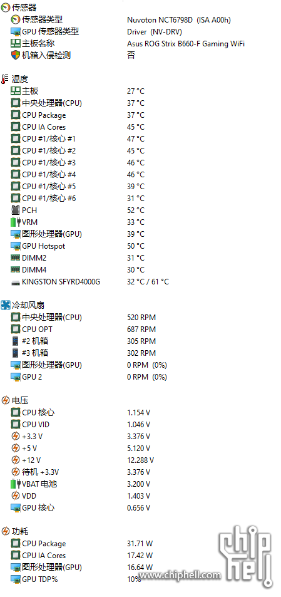Image resolution: width=281 pixels, height=597 pixels.
Task: Click the icon next to 传感器类型
Action: pyautogui.click(x=16, y=19)
